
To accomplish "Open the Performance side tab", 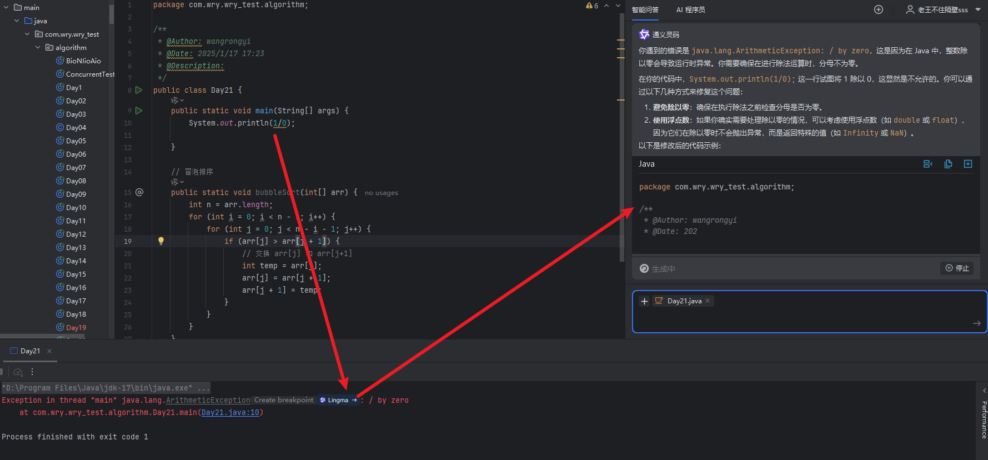I will coord(984,420).
